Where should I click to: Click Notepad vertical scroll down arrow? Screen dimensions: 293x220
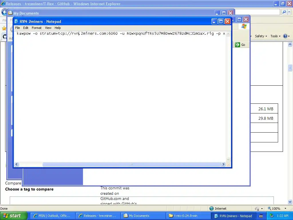(228, 159)
